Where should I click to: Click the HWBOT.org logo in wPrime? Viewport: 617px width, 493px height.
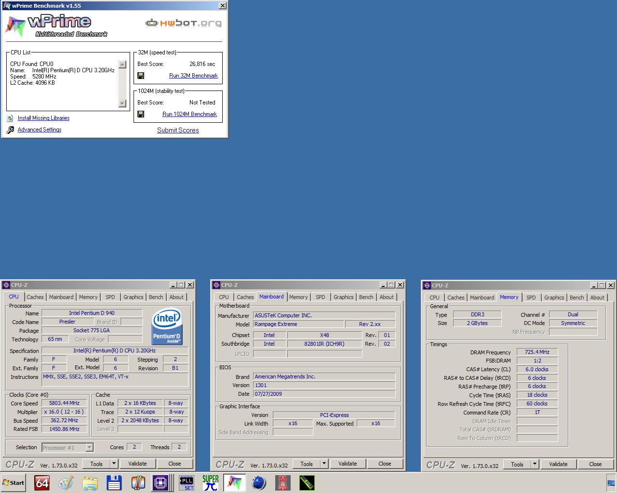coord(184,23)
